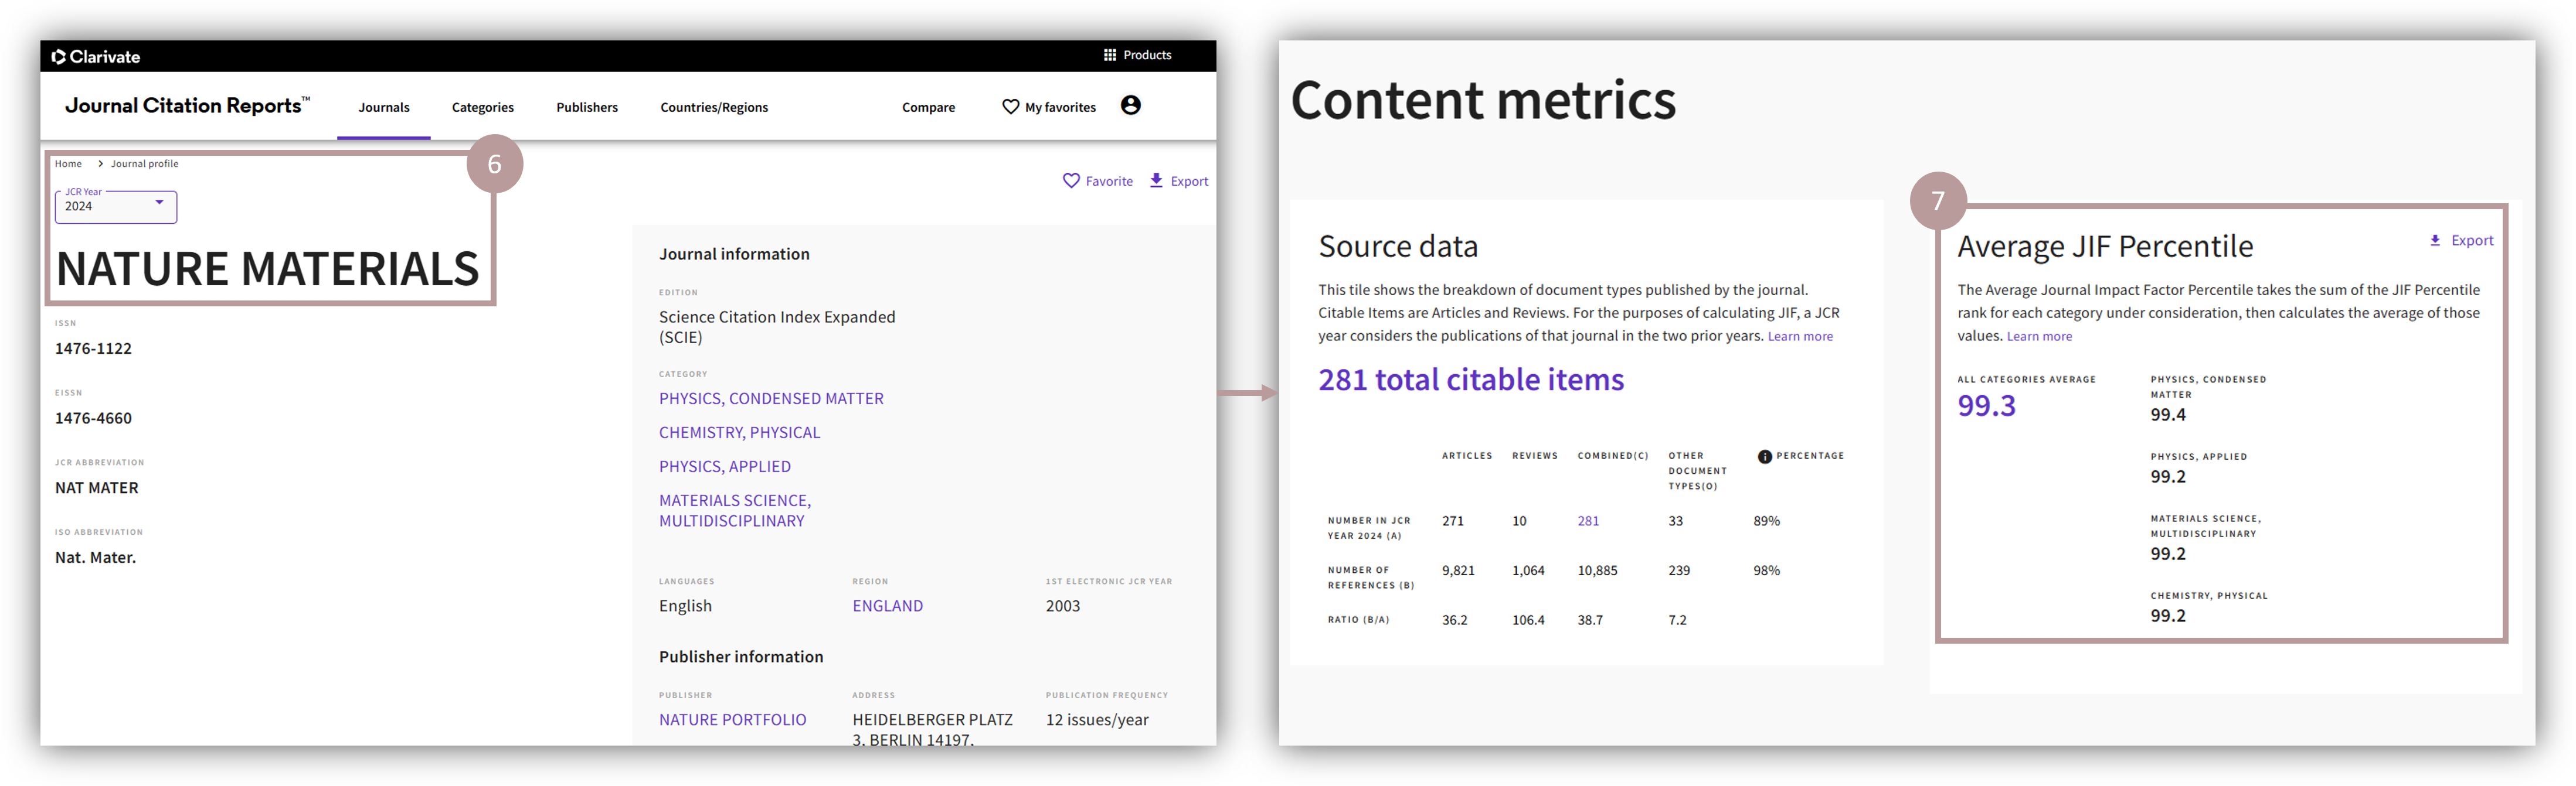Click the English language value
This screenshot has height=786, width=2576.
click(x=685, y=606)
